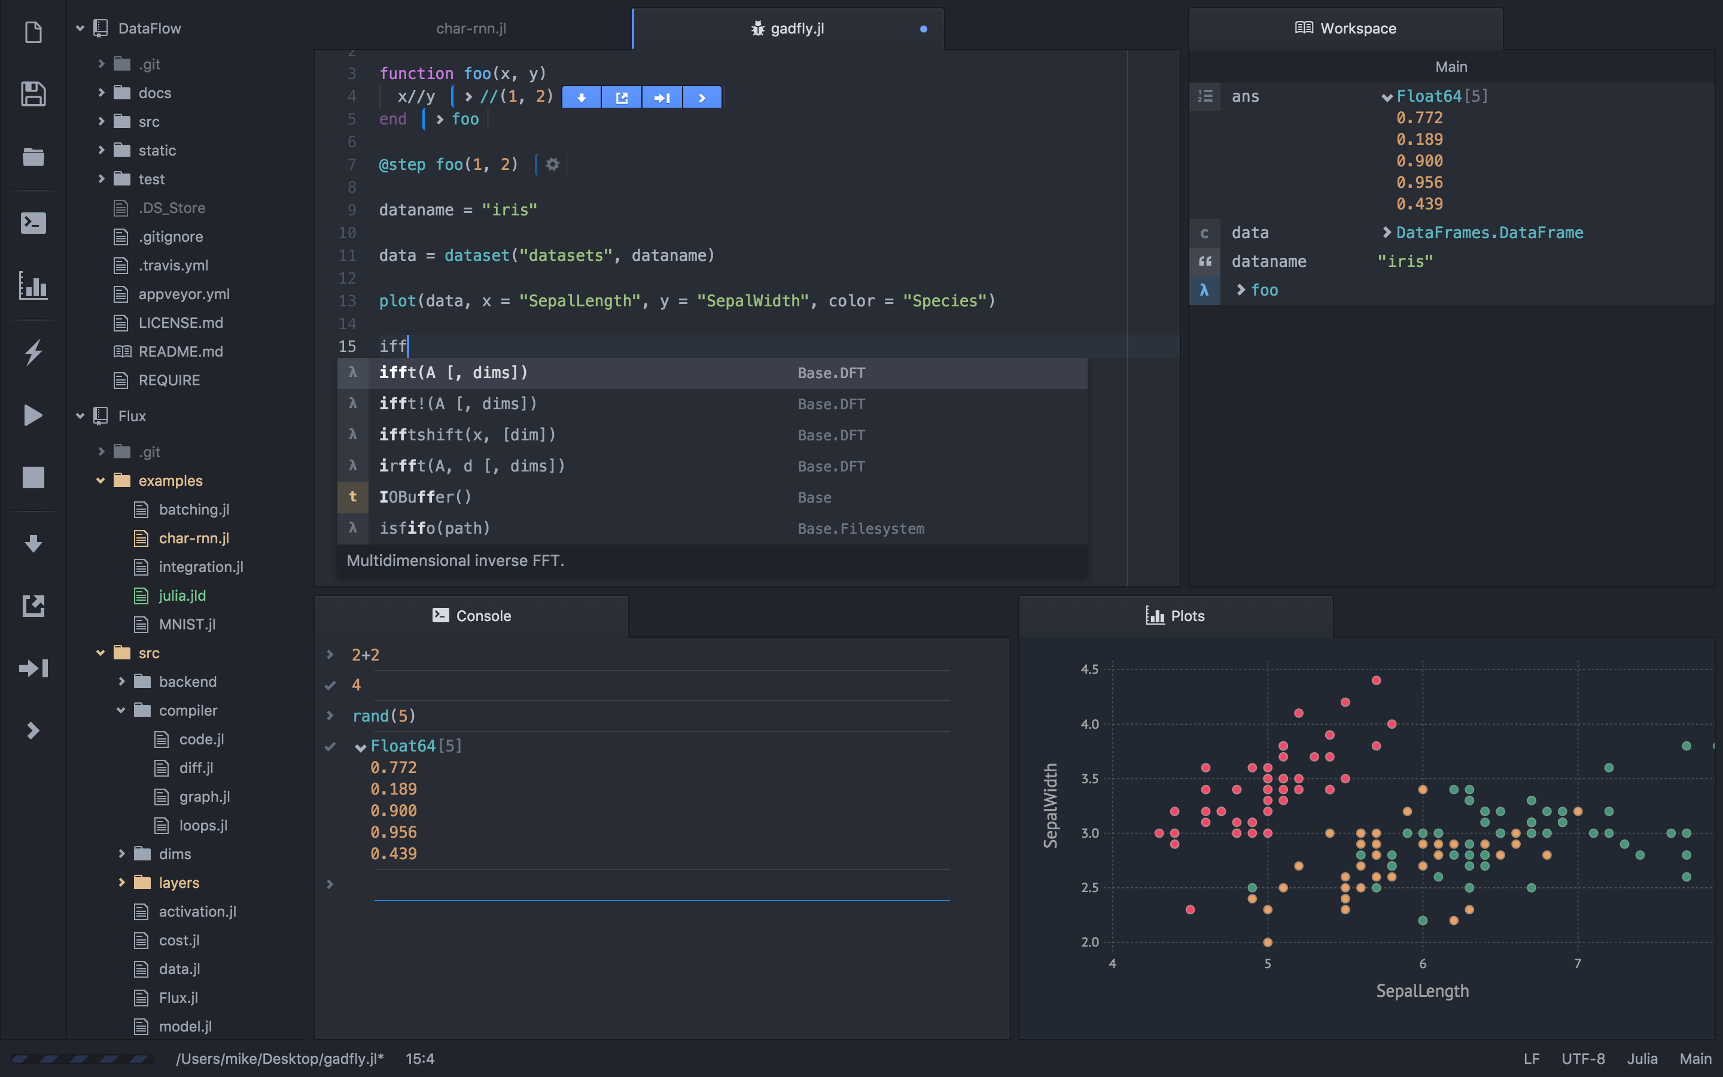
Task: Choose IOBuffer() autocomplete suggestion
Action: click(712, 497)
